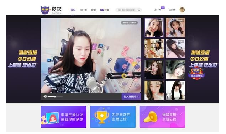Select streamer thumbnail holding a book

(154, 48)
